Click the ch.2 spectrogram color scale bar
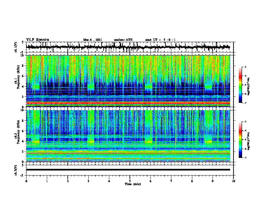This screenshot has height=203, width=263. (x=240, y=140)
